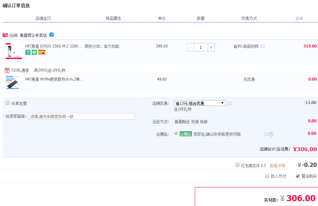
Task: Click the quantity input field showing 1
Action: 201,47
